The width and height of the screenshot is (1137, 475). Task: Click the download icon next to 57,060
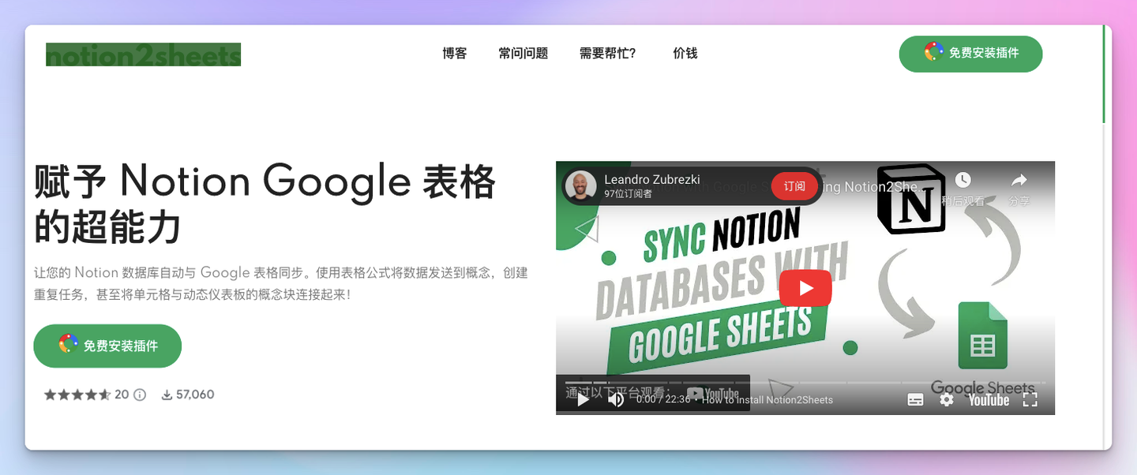(x=165, y=394)
